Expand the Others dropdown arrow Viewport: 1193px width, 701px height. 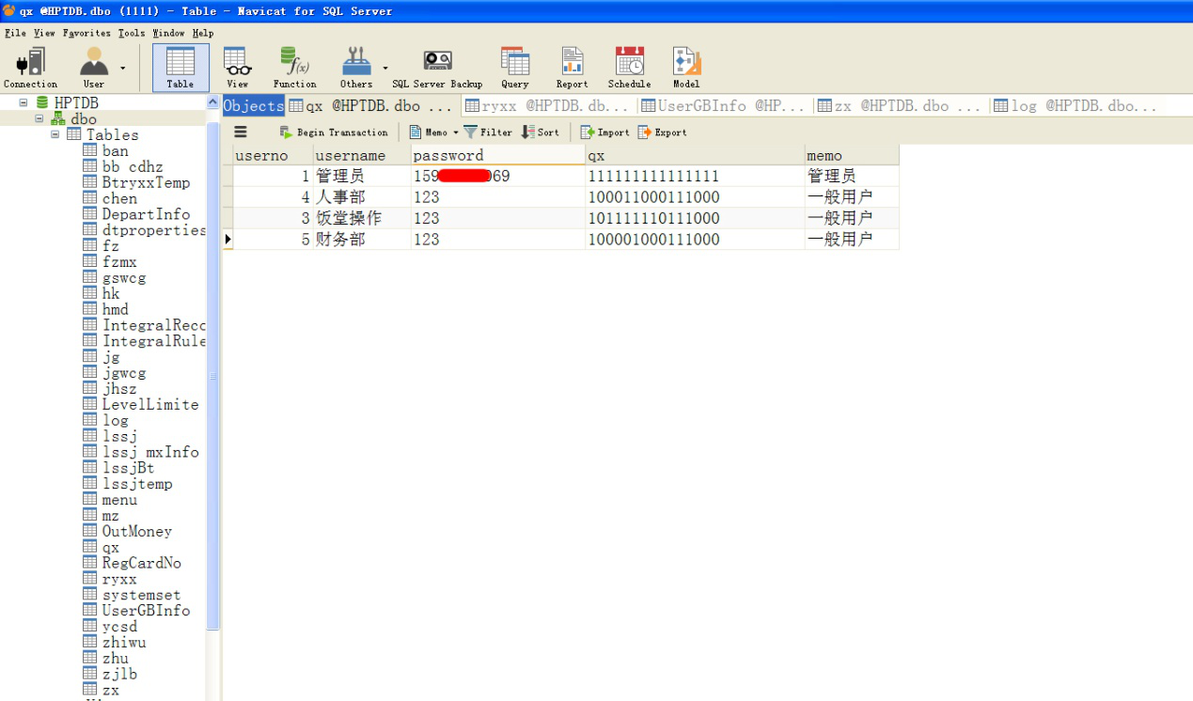(x=385, y=69)
